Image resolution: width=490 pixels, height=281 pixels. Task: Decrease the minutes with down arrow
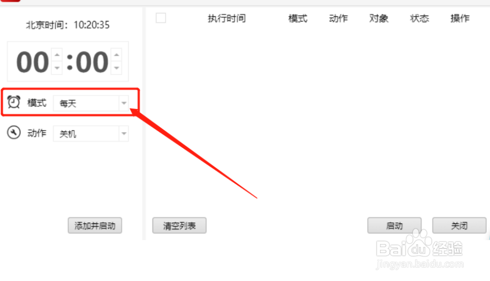[117, 68]
